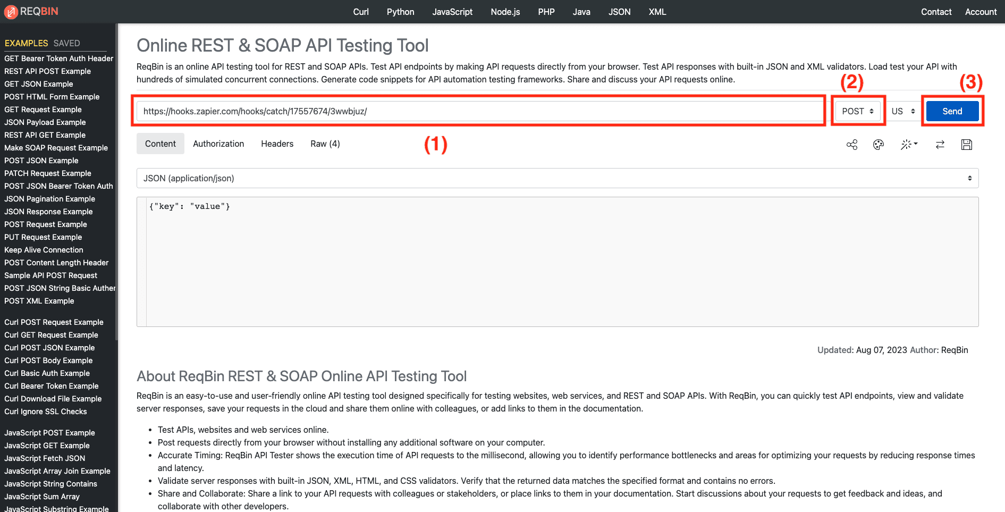Open REST API POST Example

click(x=48, y=71)
